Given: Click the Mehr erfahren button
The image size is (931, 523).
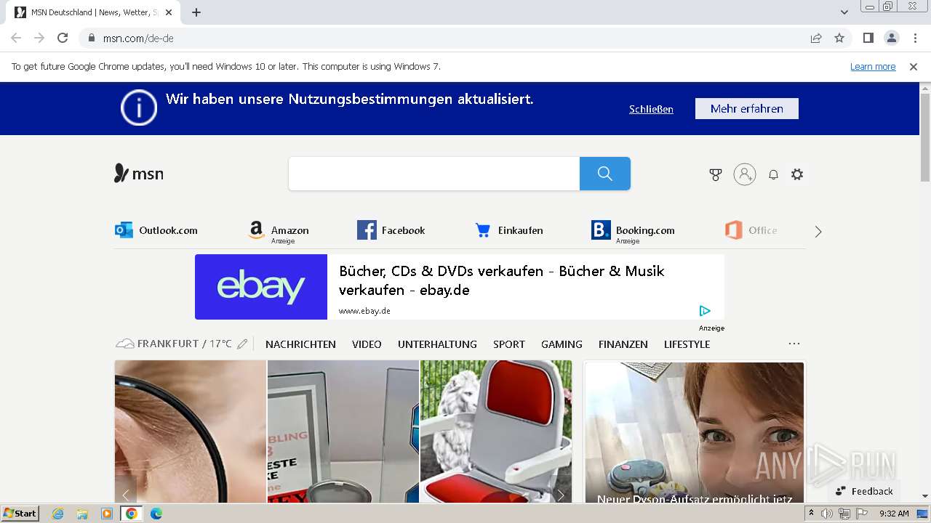Looking at the screenshot, I should [747, 108].
